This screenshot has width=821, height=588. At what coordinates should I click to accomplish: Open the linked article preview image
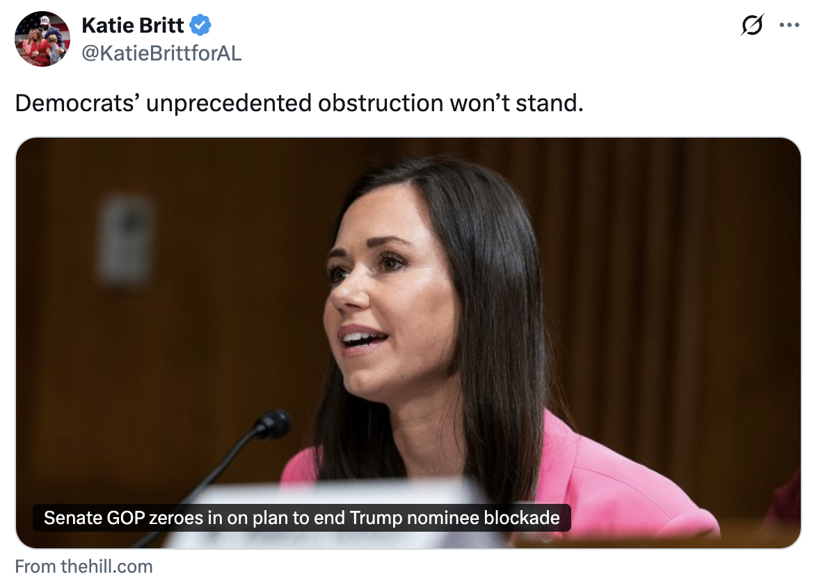point(408,343)
